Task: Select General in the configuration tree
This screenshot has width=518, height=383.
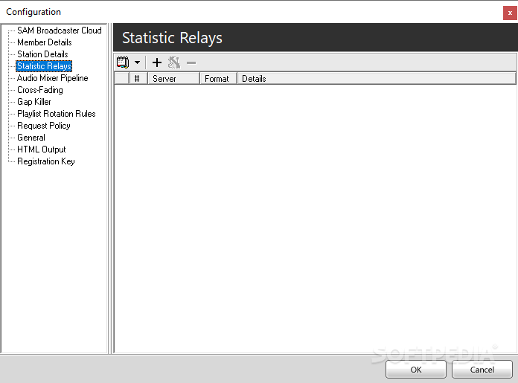Action: [x=31, y=138]
